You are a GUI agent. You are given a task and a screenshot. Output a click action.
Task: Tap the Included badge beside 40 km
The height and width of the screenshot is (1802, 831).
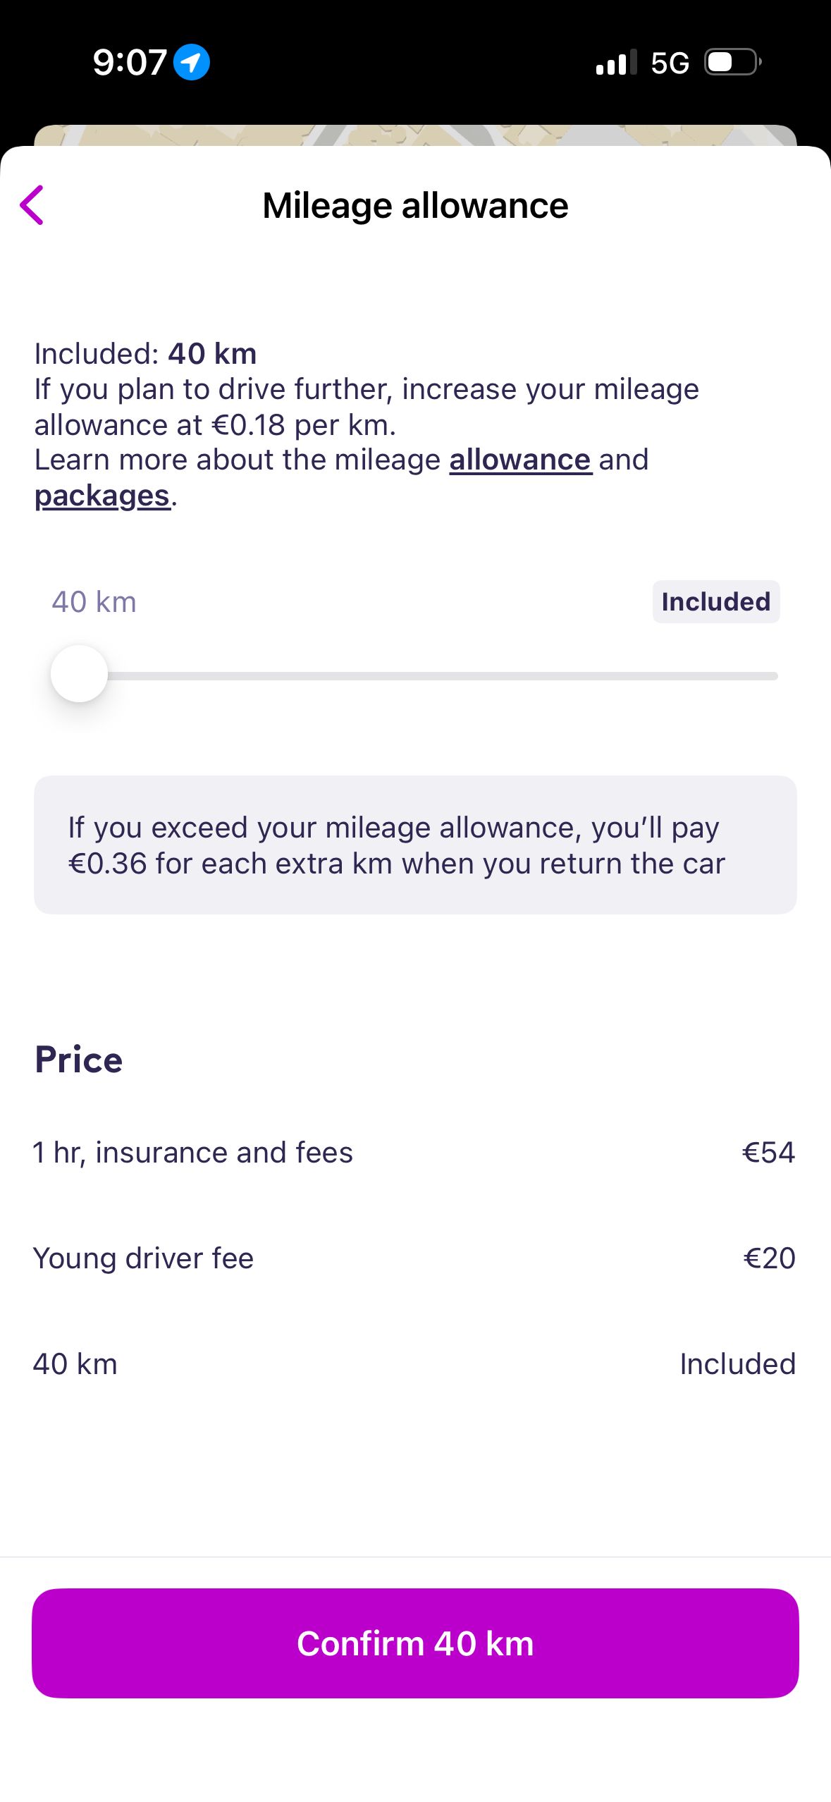click(x=715, y=601)
